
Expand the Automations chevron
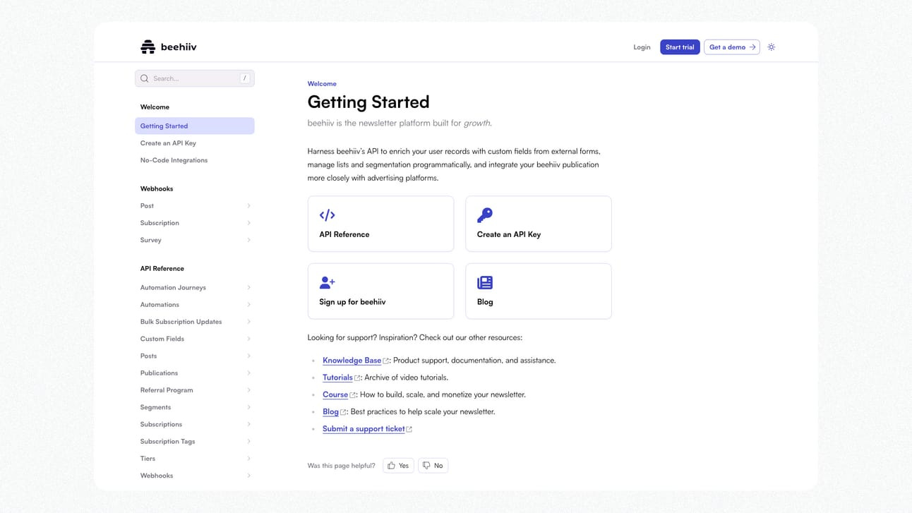tap(248, 305)
